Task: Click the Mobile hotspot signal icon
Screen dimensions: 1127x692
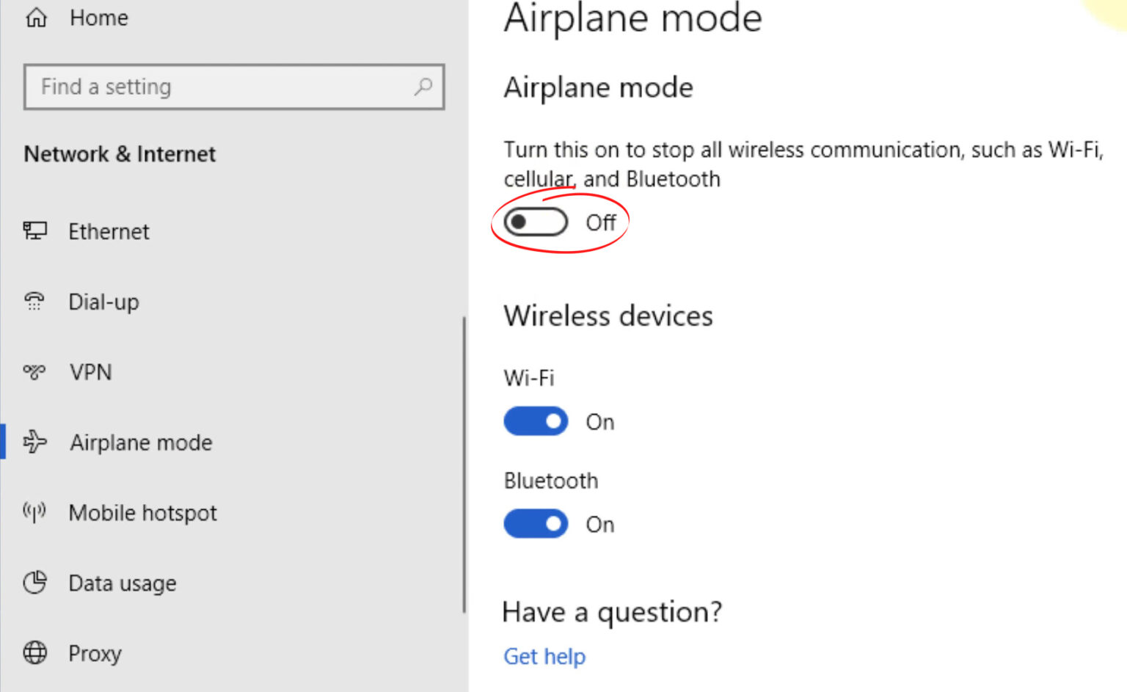Action: (x=34, y=512)
